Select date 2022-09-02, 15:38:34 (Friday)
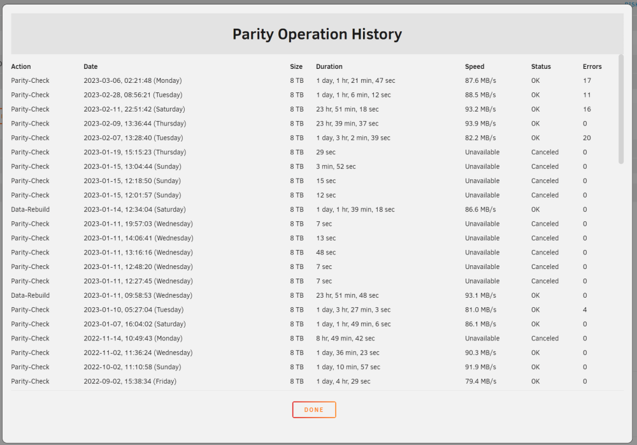637x445 pixels. tap(130, 381)
